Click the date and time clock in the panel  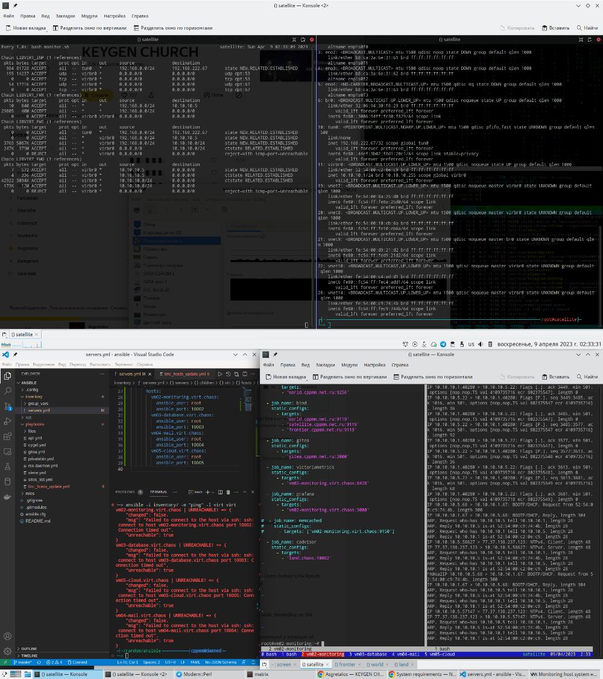[x=549, y=344]
